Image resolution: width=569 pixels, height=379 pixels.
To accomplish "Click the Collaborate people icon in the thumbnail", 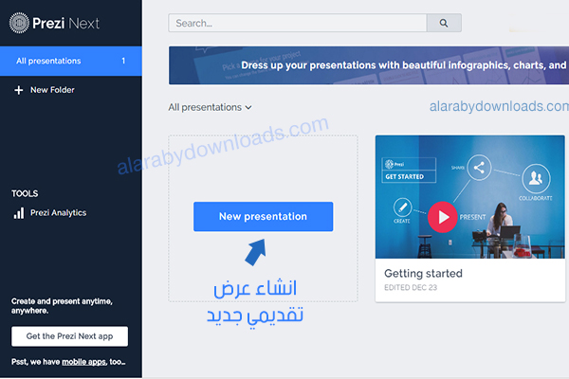I will (x=536, y=178).
